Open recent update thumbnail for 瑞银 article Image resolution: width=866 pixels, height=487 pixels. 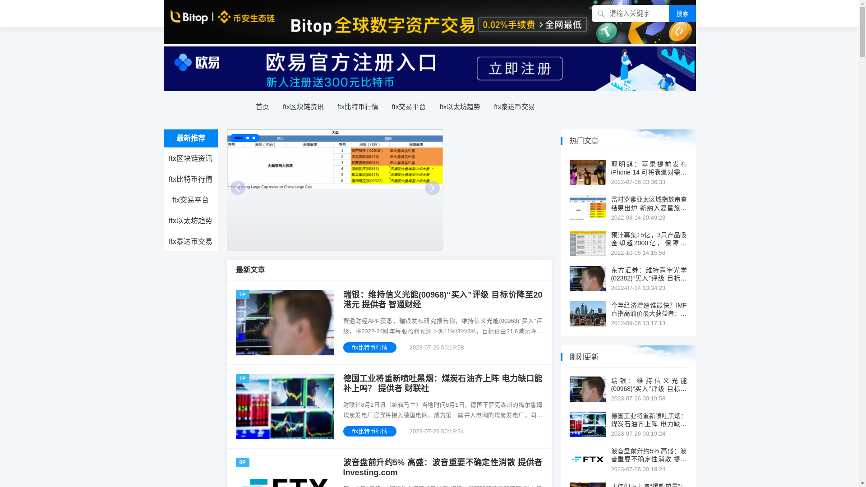(x=588, y=389)
